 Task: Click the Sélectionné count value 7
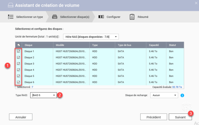click(33, 87)
